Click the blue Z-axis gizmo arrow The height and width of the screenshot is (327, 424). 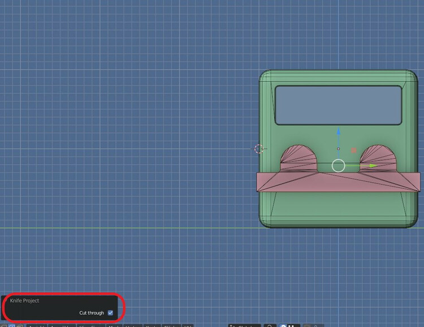tap(339, 132)
